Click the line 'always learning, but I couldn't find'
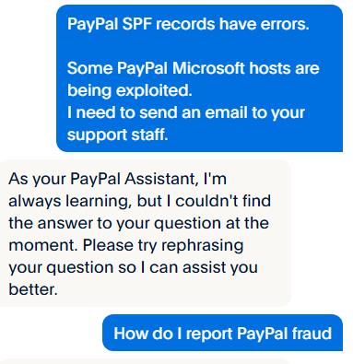353x364 pixels. pos(140,201)
